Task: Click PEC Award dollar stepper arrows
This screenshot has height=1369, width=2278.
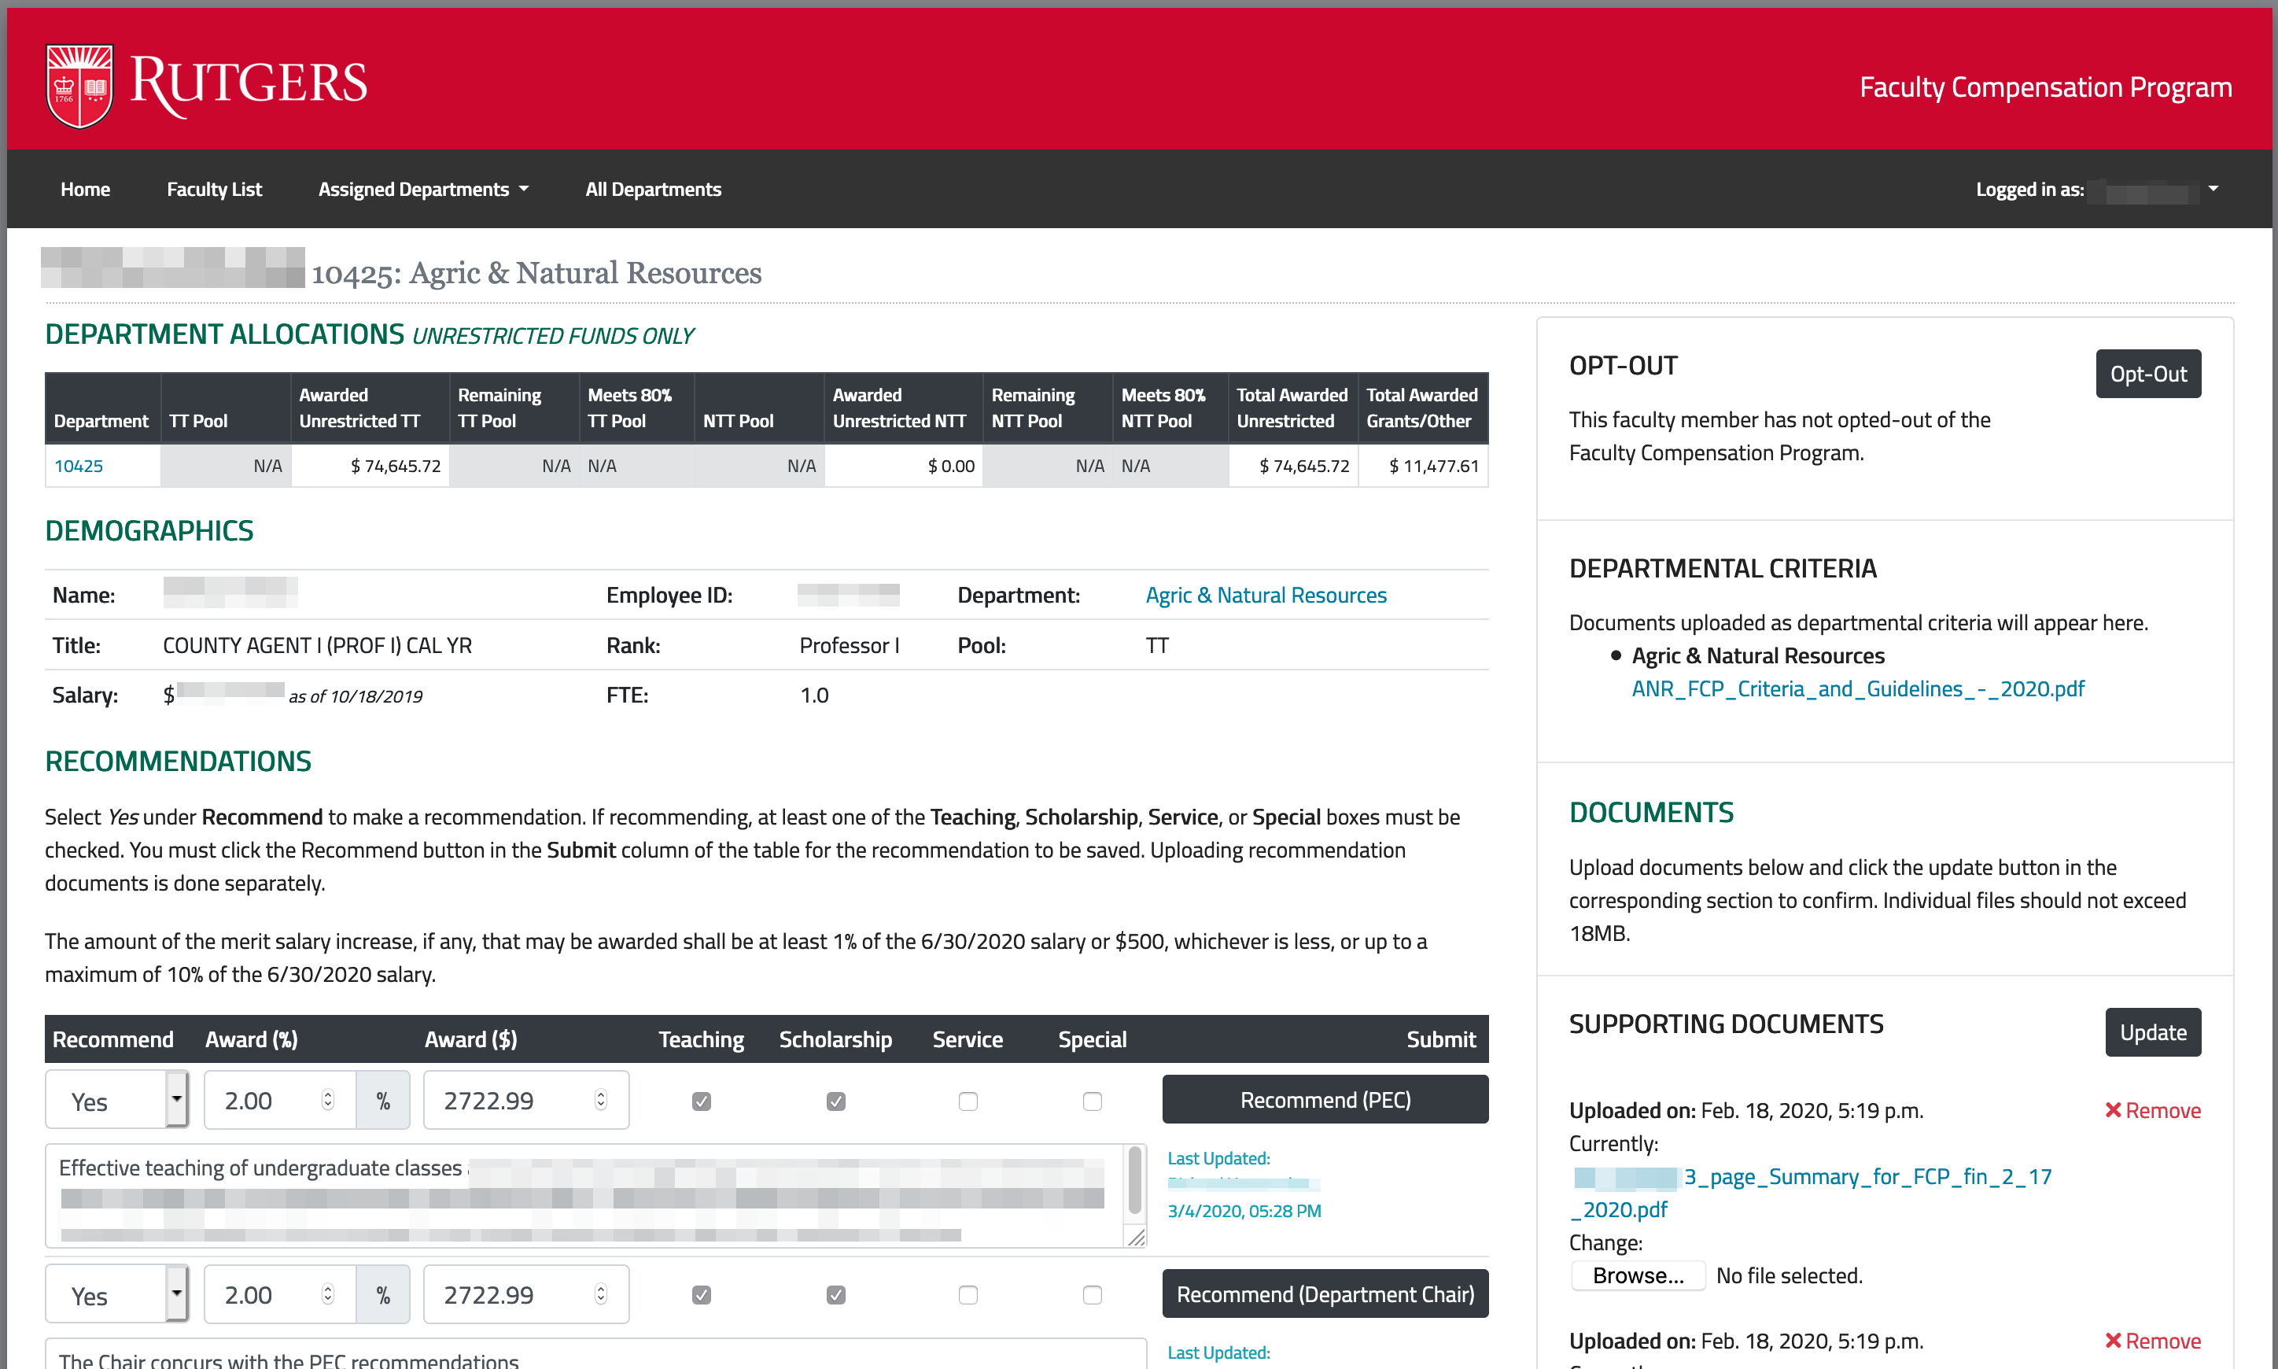Action: [600, 1100]
